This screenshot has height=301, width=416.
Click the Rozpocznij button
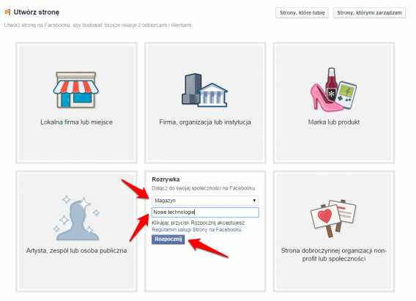pyautogui.click(x=168, y=239)
